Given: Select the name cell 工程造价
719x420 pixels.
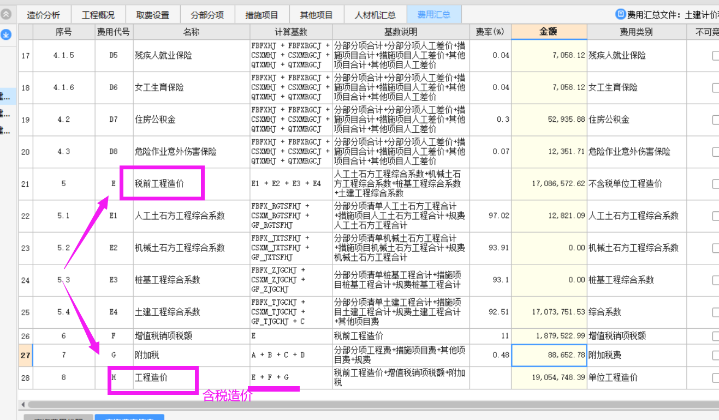Looking at the screenshot, I should pos(192,377).
